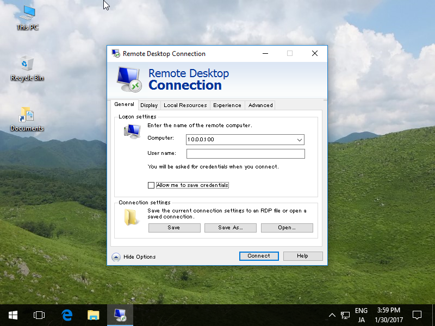Open the Start menu
Image resolution: width=435 pixels, height=326 pixels.
pyautogui.click(x=13, y=315)
